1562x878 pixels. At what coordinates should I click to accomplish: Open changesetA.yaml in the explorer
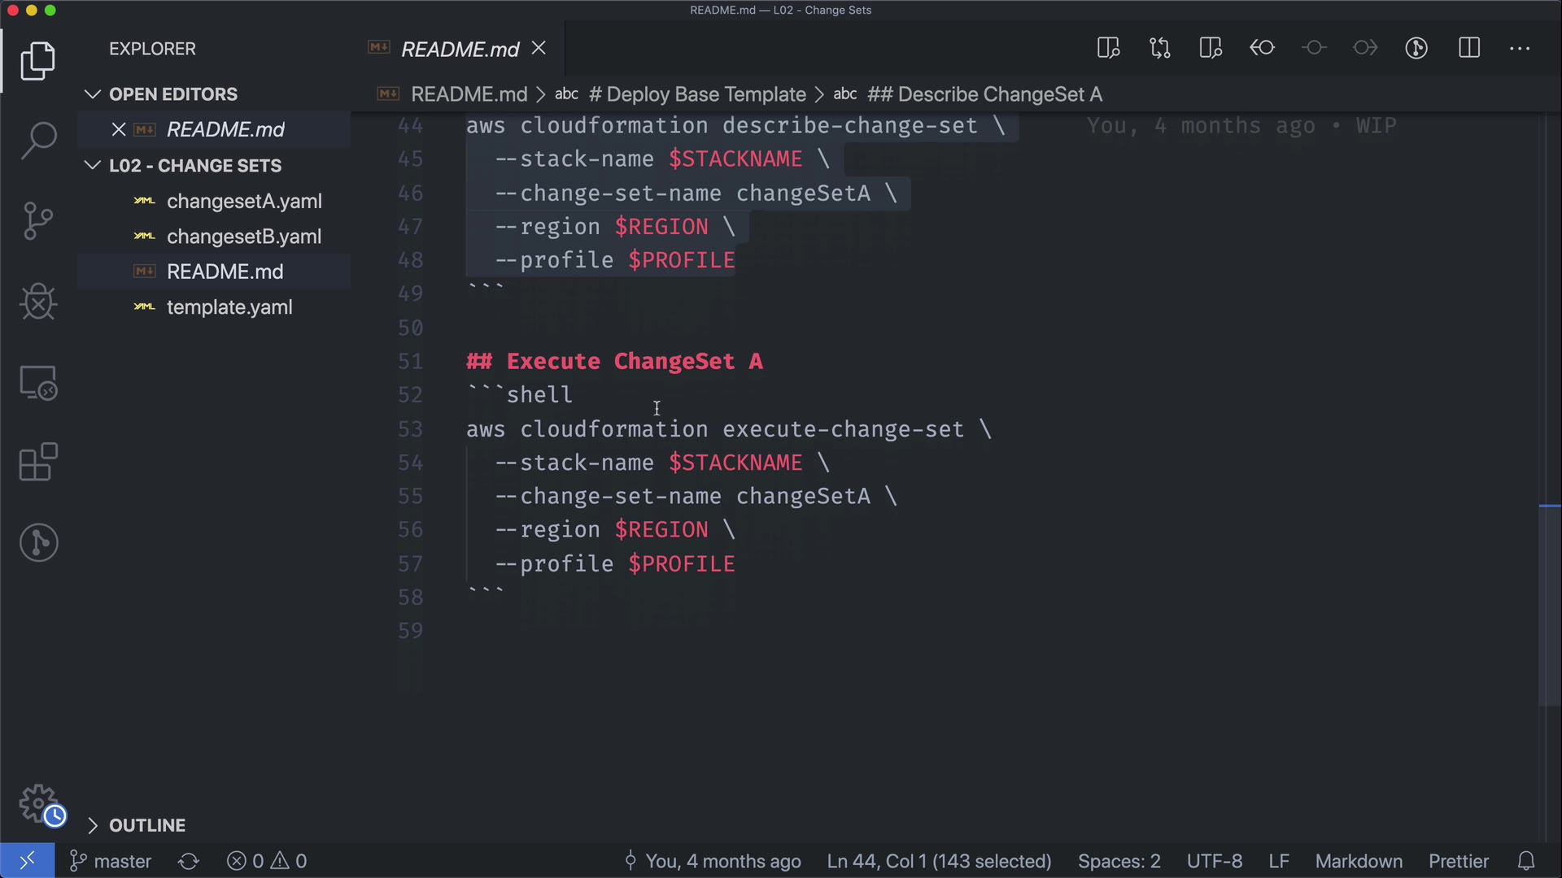(x=244, y=201)
